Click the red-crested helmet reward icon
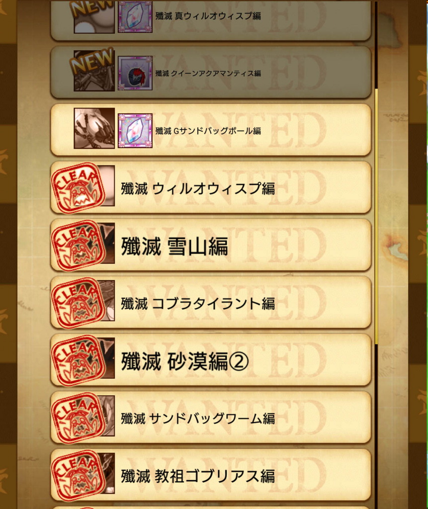Screen dimensions: 428x509 pos(135,73)
